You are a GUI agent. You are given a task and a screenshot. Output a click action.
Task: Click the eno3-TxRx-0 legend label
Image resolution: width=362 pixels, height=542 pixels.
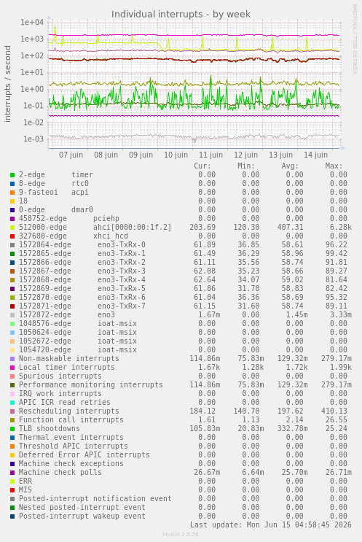[122, 244]
